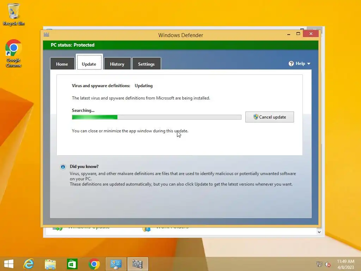This screenshot has height=271, width=361.
Task: Switch to Control Panel taskbar window
Action: coord(116,264)
